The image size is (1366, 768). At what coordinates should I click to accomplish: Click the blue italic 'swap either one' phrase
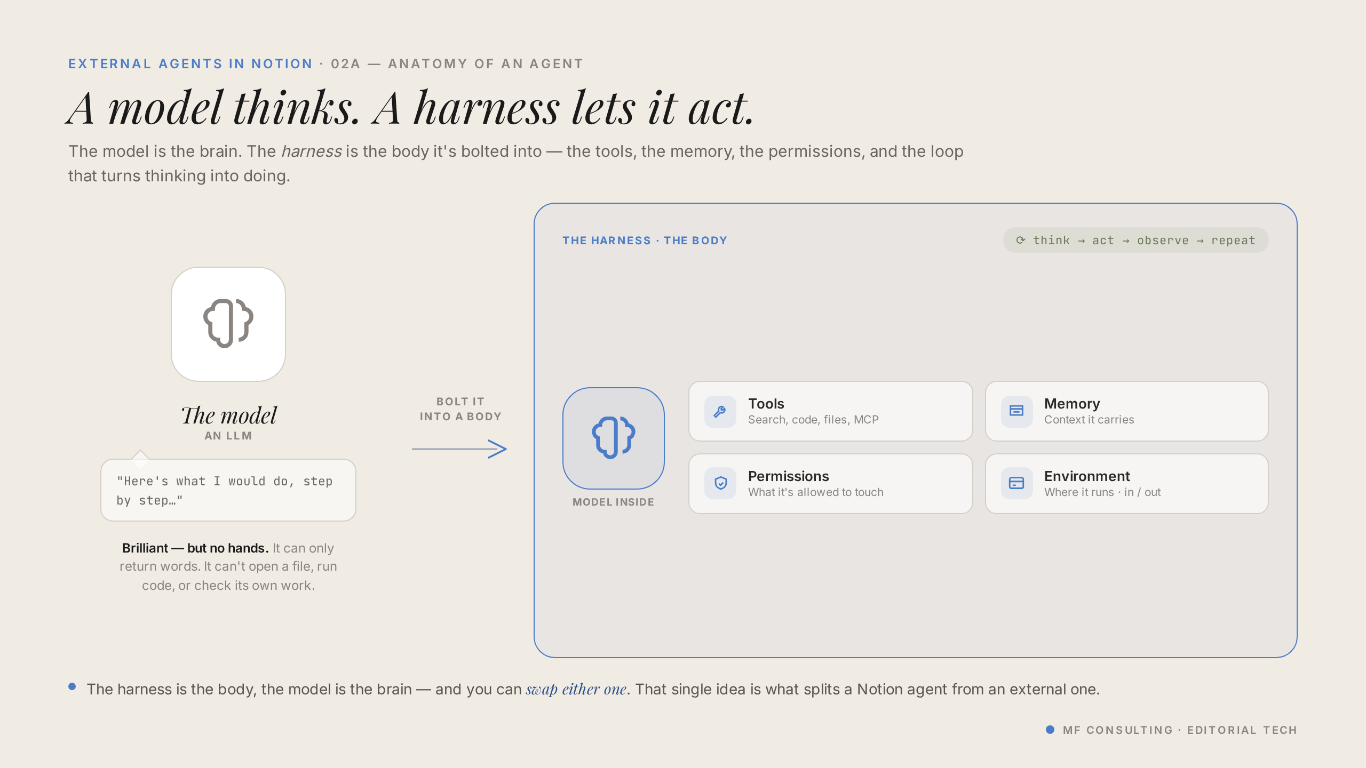(x=576, y=690)
